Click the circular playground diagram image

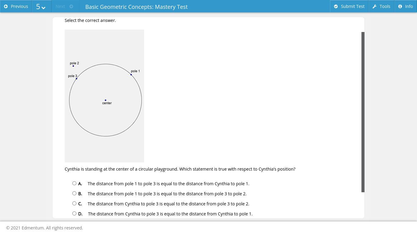click(104, 96)
